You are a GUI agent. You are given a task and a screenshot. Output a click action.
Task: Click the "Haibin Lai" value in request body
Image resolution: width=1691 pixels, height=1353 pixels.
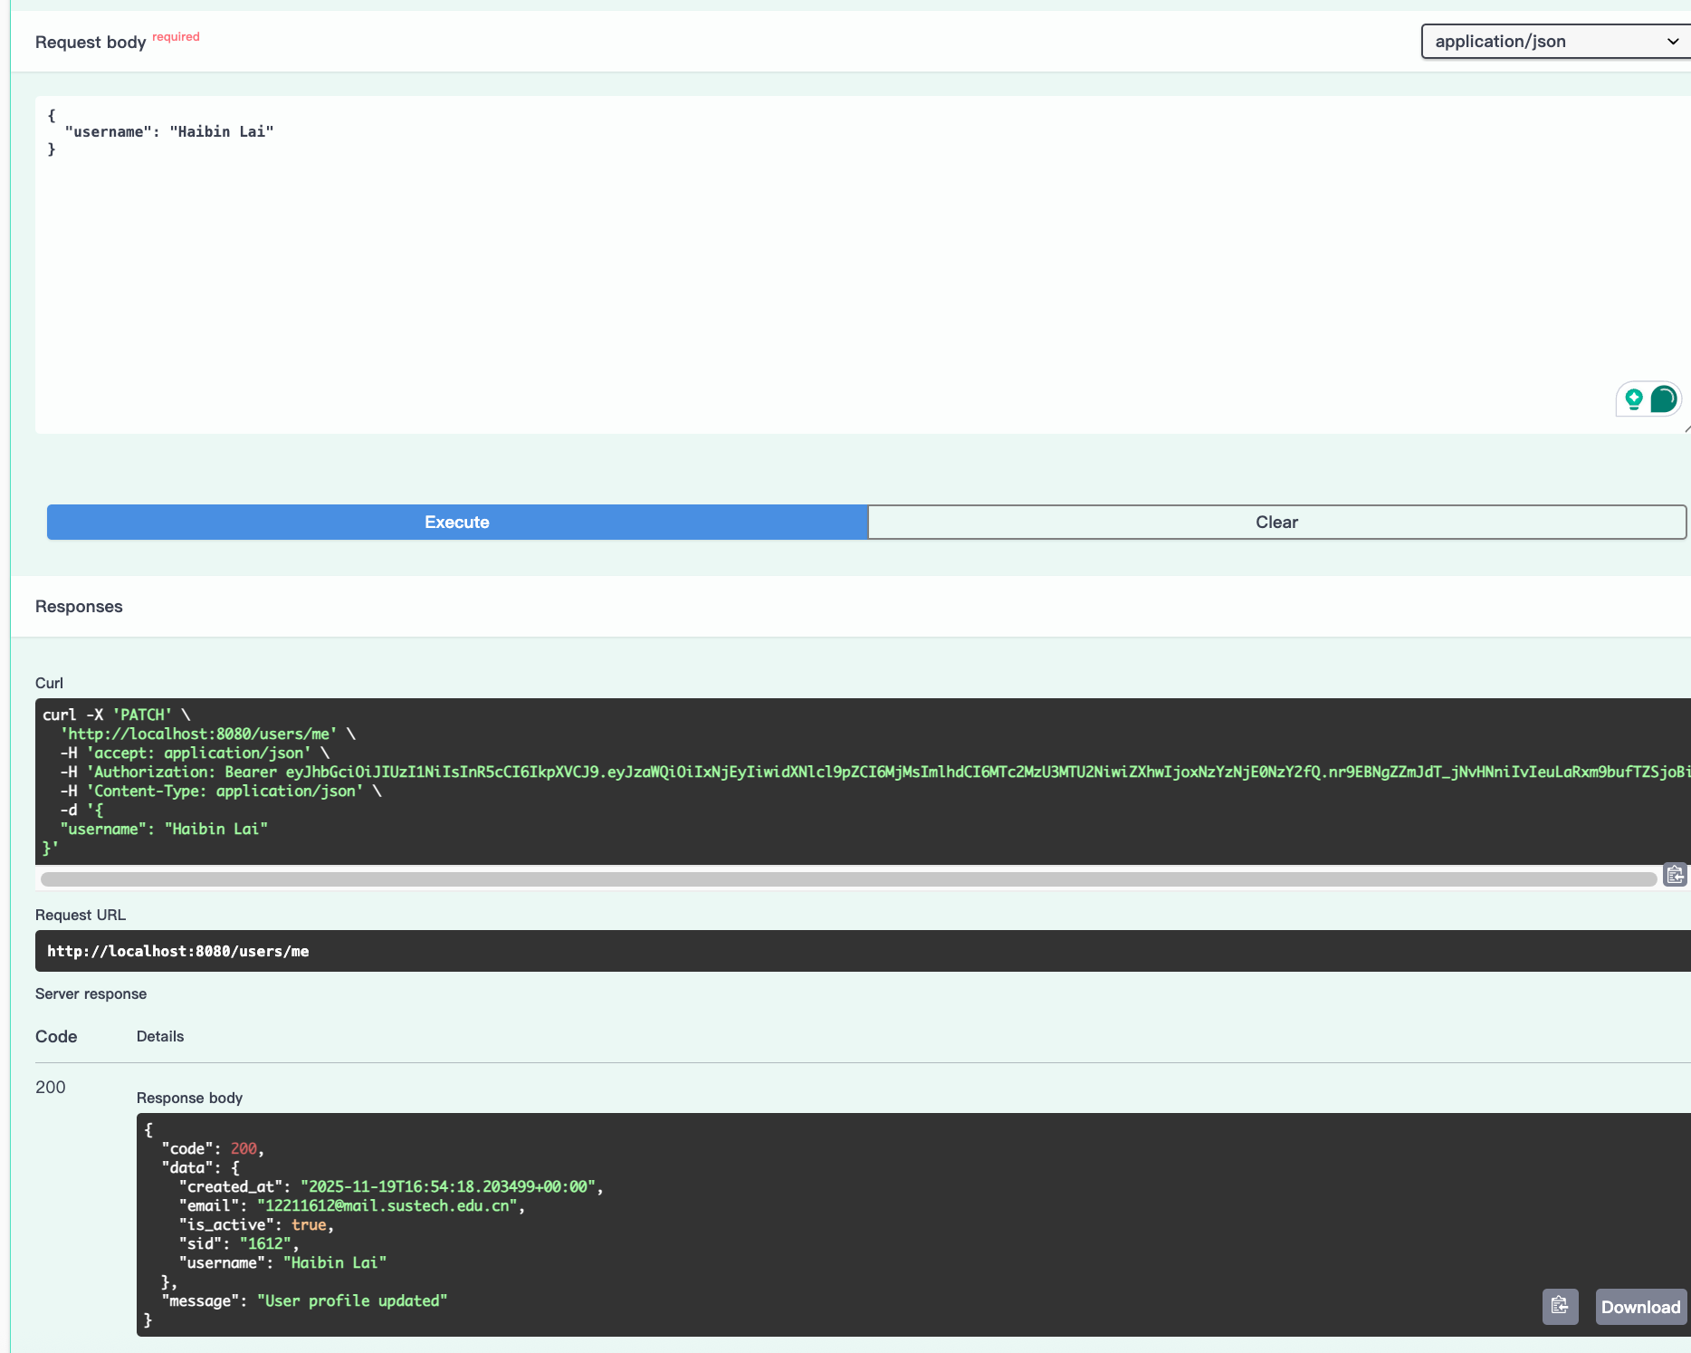click(x=222, y=132)
